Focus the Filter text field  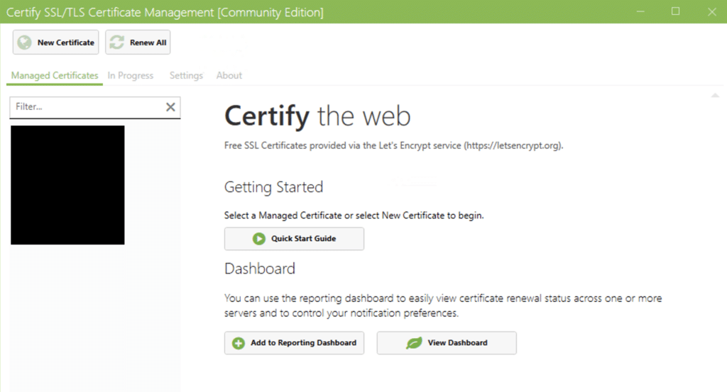pyautogui.click(x=88, y=107)
